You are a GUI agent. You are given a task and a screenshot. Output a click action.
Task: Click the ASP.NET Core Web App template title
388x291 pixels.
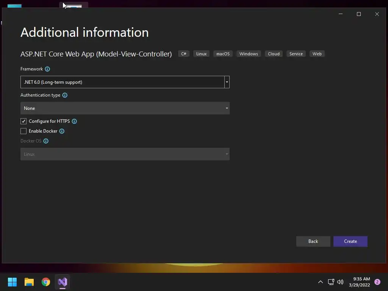coord(96,54)
